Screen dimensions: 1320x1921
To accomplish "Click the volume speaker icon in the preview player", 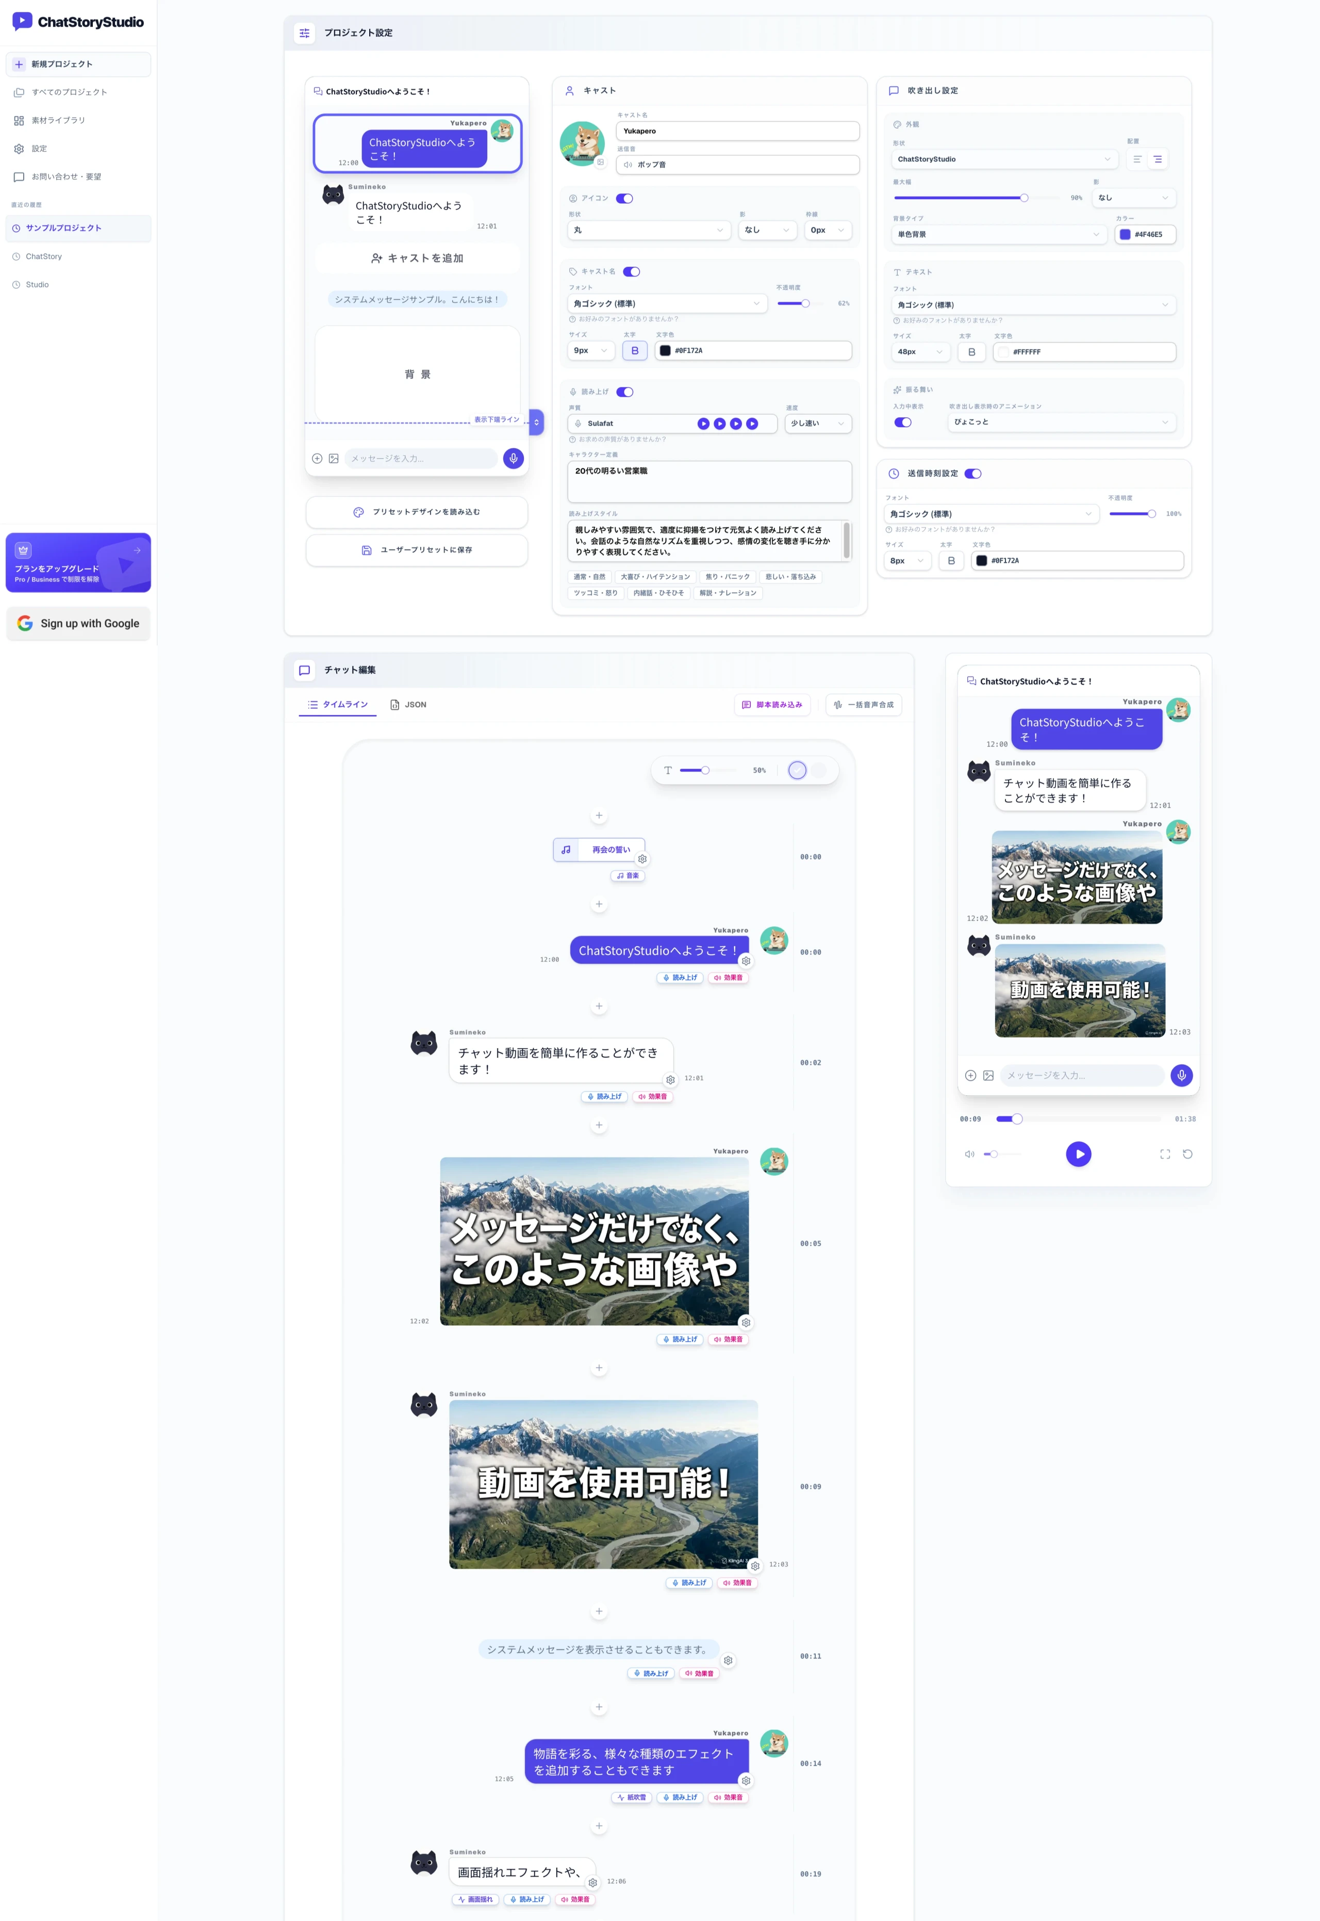I will pos(969,1154).
